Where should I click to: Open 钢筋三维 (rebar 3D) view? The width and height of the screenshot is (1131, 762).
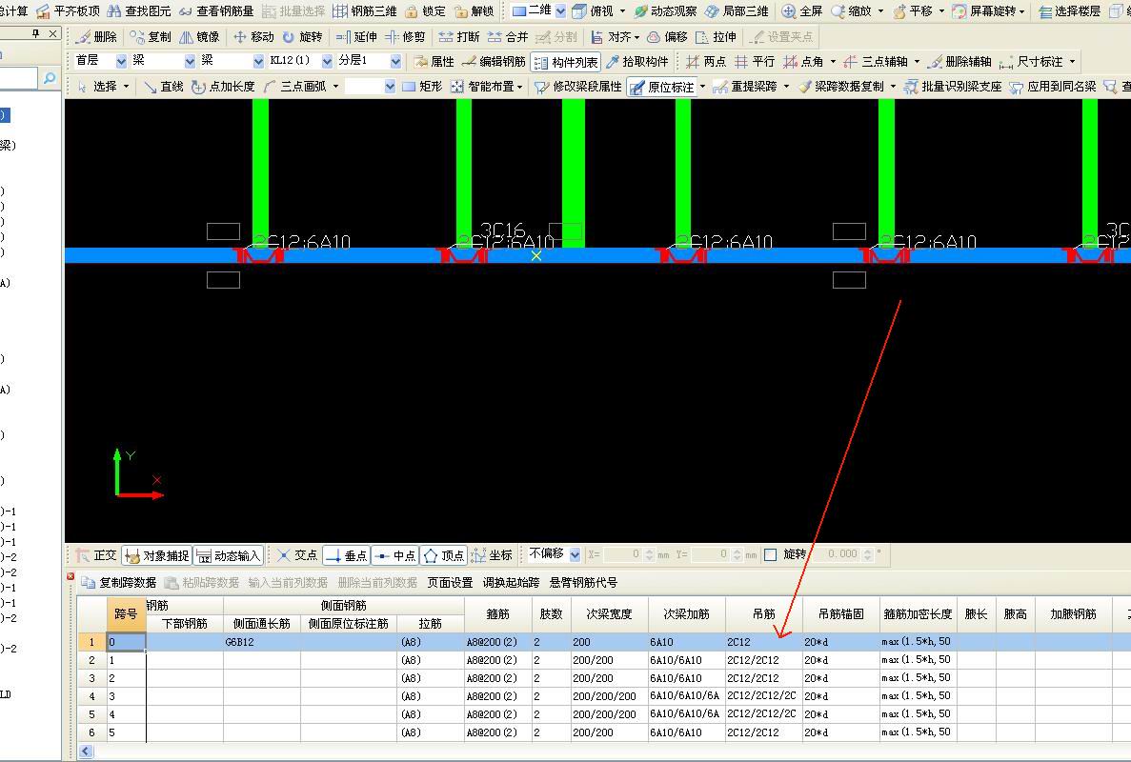(x=365, y=11)
